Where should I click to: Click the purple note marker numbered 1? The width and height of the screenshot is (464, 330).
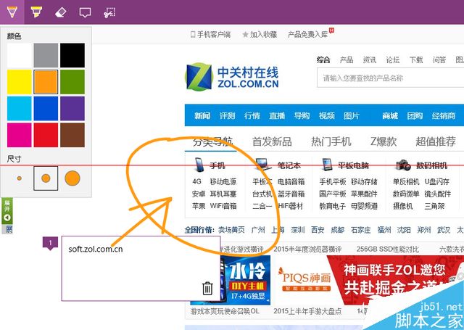coord(49,243)
